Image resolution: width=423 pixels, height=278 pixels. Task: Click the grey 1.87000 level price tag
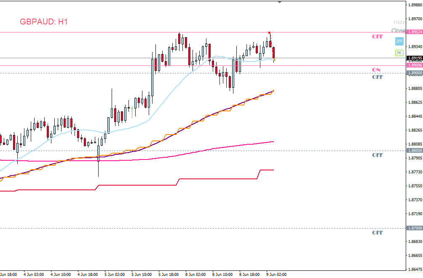(415, 228)
